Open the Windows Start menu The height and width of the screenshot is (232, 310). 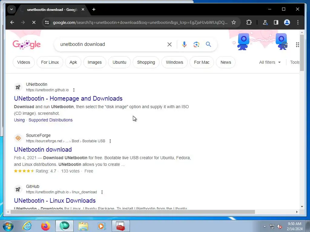point(8,226)
